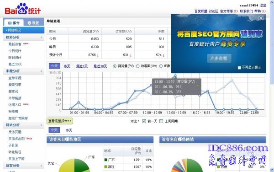Enable the 上周同期 comparison checkbox
This screenshot has width=274, height=172.
(161, 121)
